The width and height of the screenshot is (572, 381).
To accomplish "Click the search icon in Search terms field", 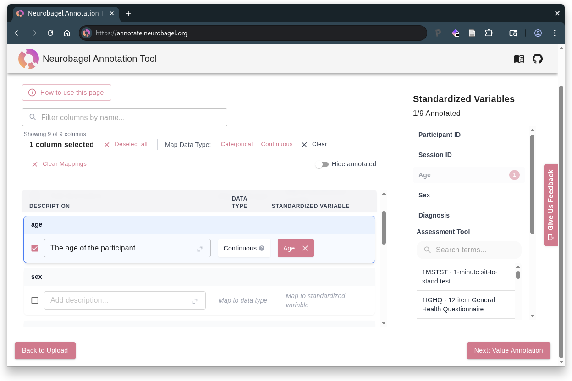I will click(427, 250).
